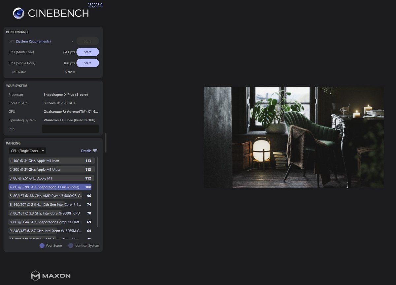396x285 pixels.
Task: Click the Qualcomm Adreno GPU value
Action: pyautogui.click(x=71, y=112)
